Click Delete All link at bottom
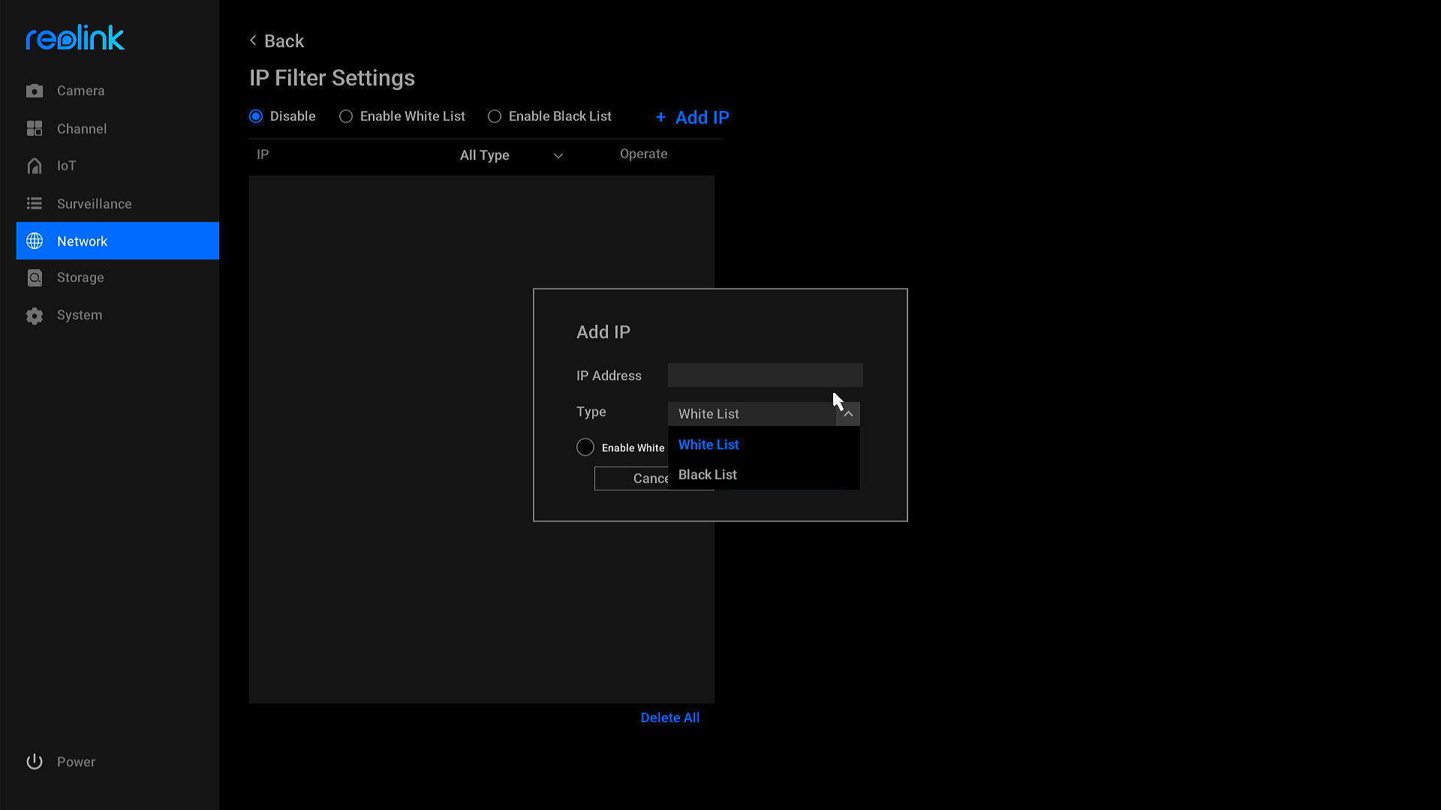 669,717
